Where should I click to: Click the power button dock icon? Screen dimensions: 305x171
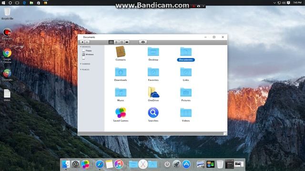click(167, 164)
